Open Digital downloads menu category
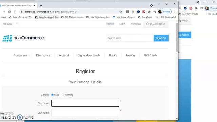This screenshot has height=122, width=217. tap(89, 55)
